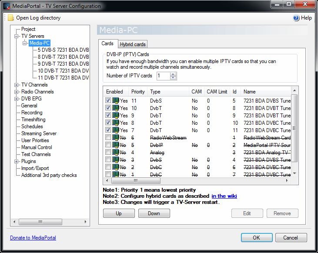
Task: Open the Manual Control tree item
Action: 37,147
